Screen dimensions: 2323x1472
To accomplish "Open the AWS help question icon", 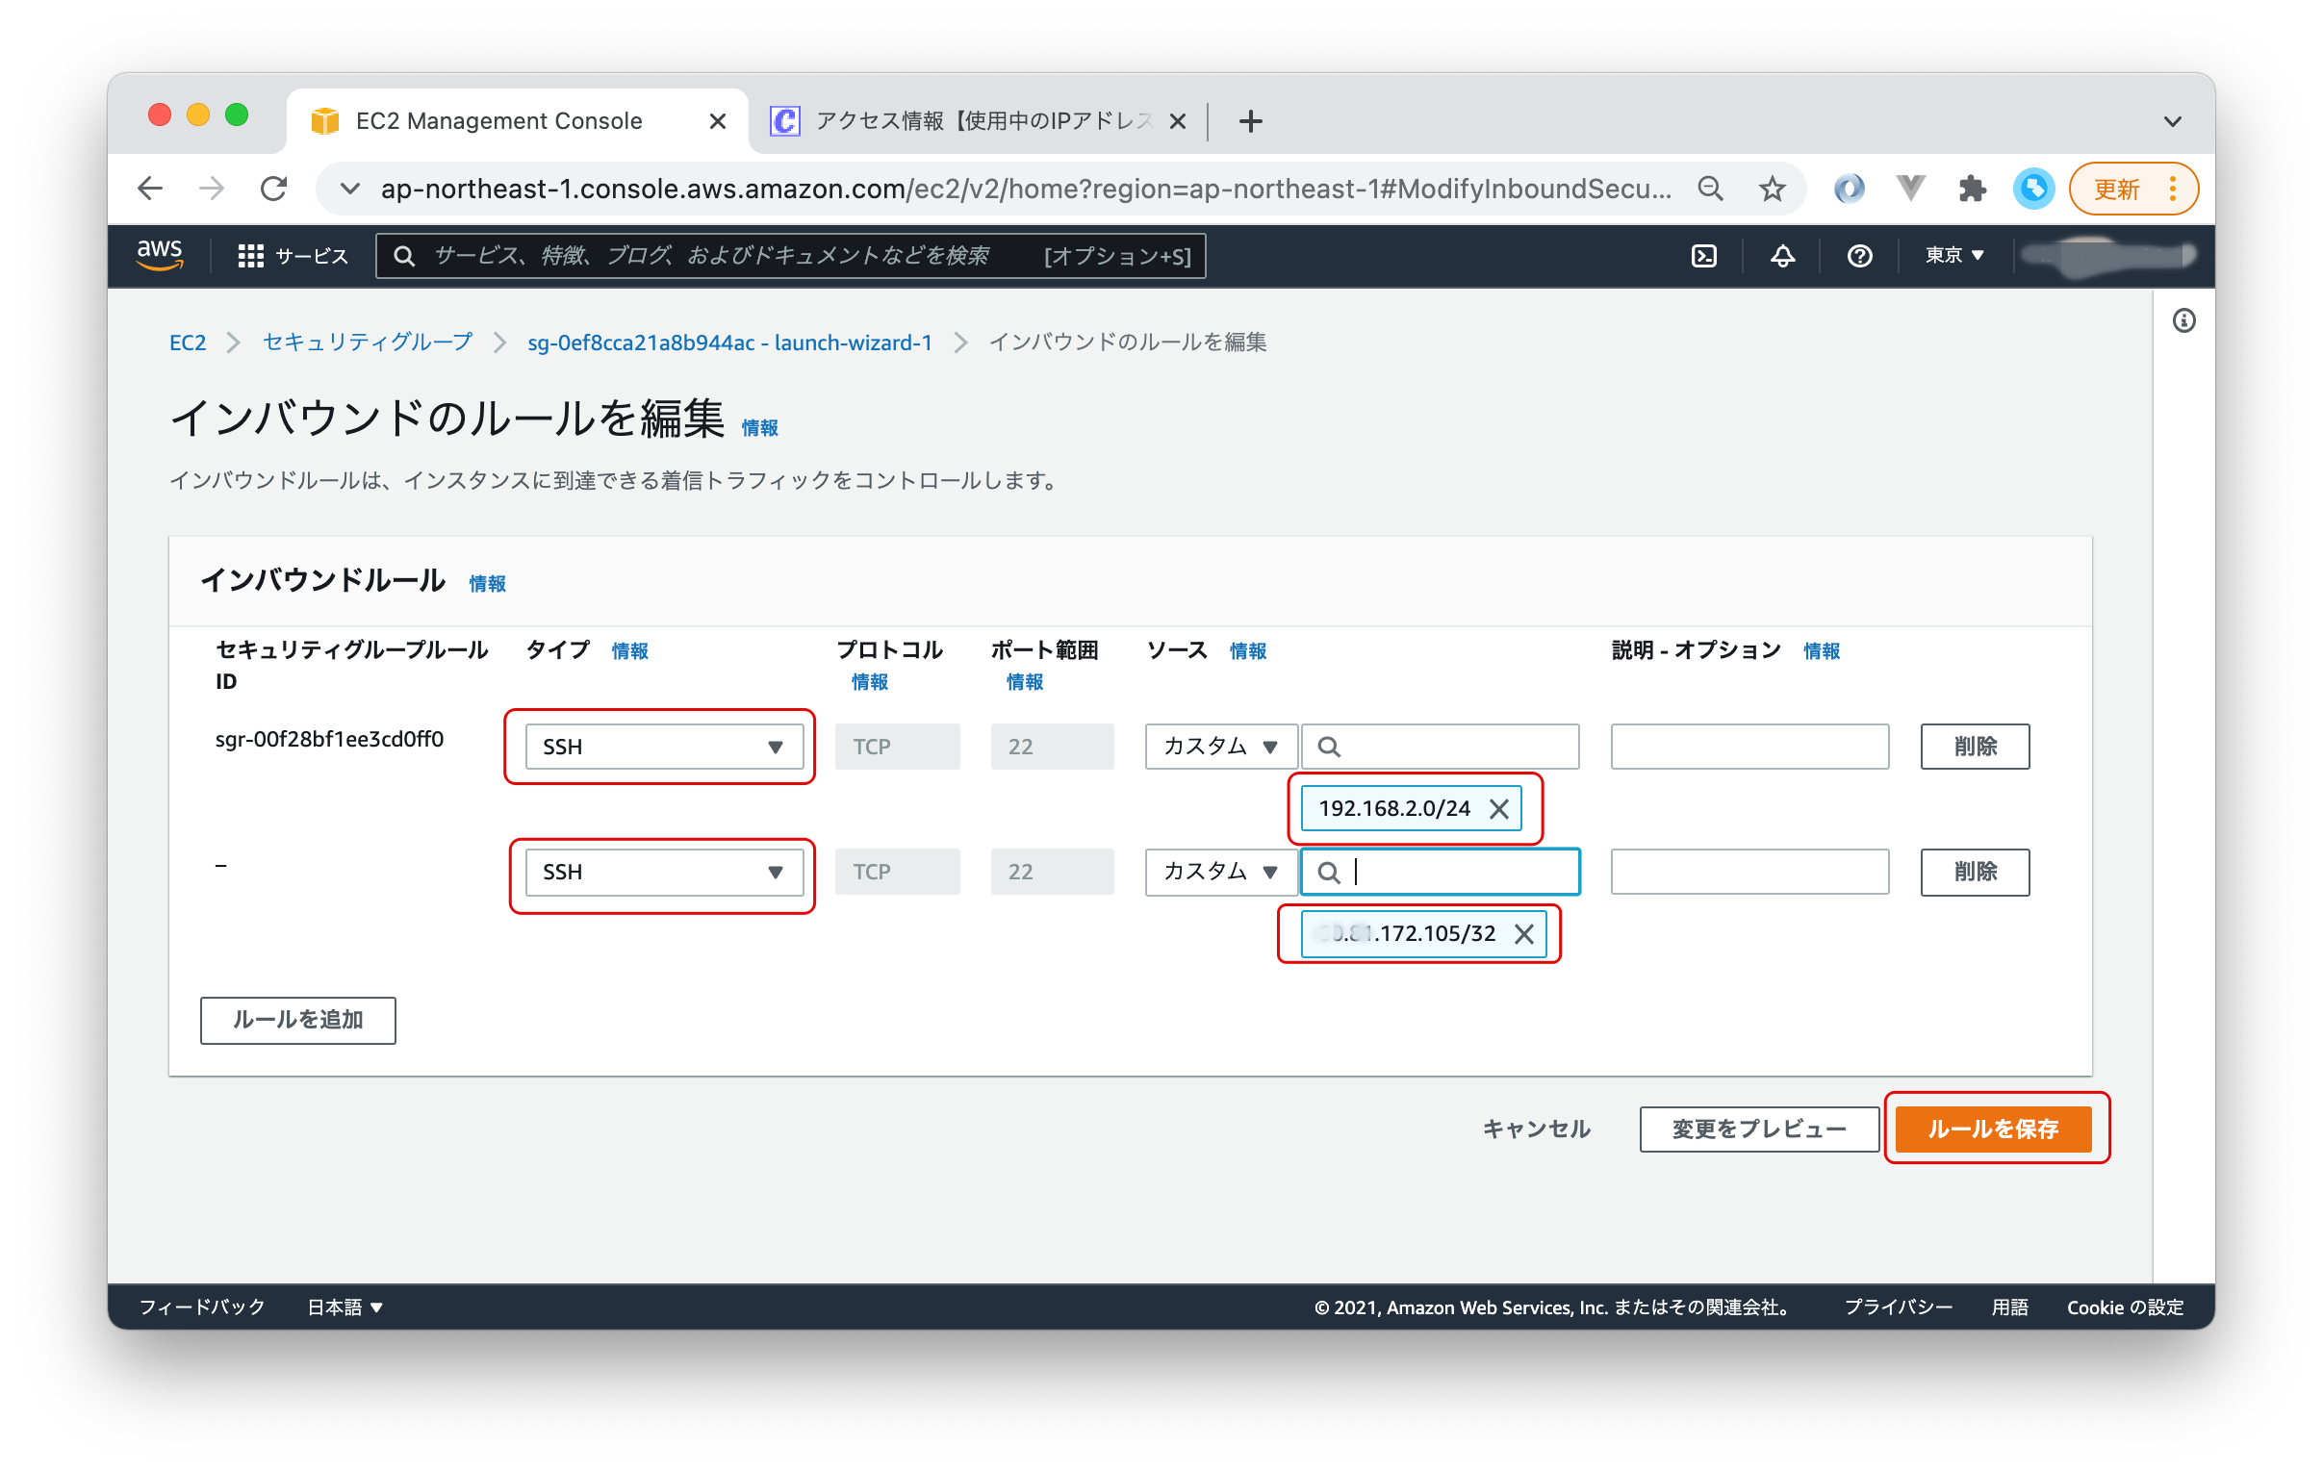I will point(1859,256).
